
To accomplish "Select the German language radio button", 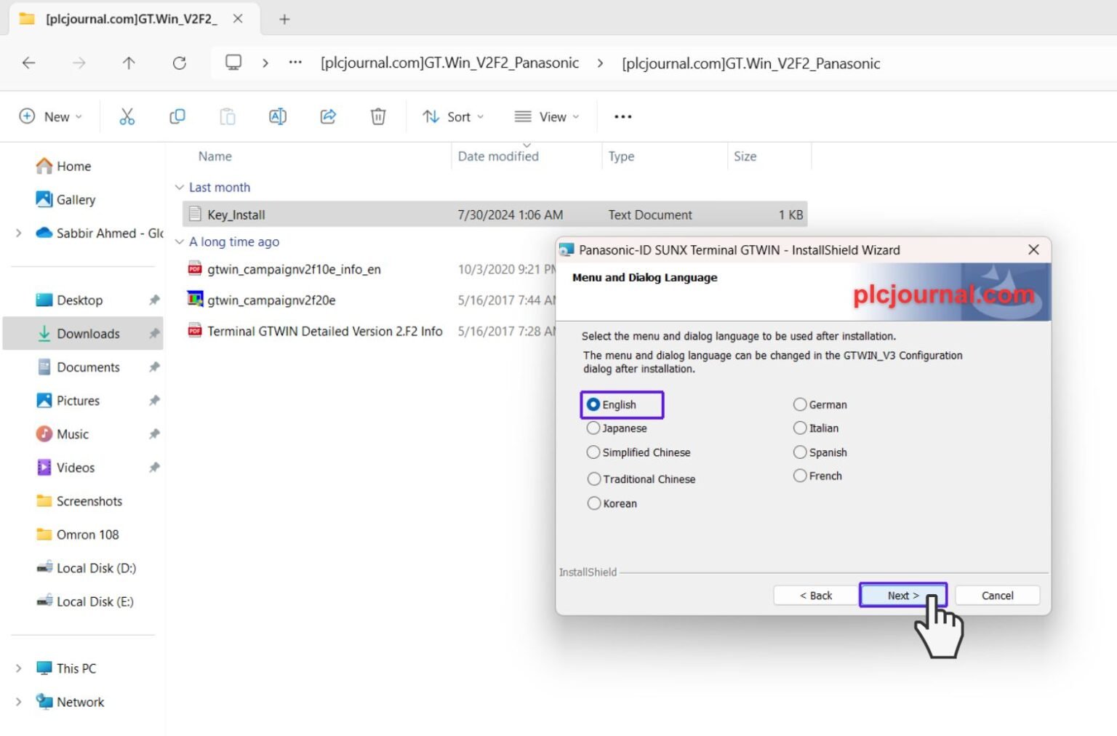I will 800,404.
